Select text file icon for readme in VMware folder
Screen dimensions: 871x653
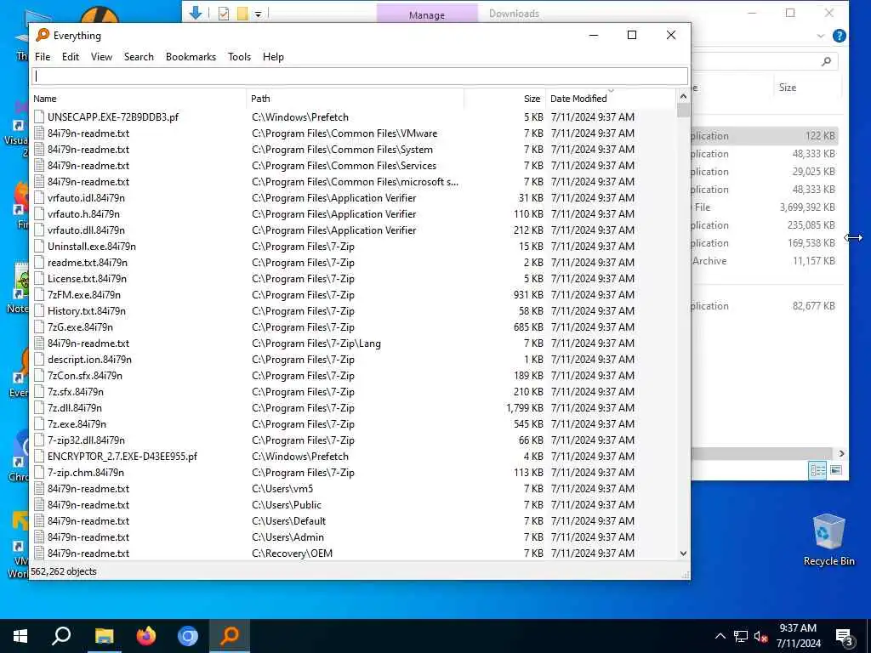(x=38, y=133)
